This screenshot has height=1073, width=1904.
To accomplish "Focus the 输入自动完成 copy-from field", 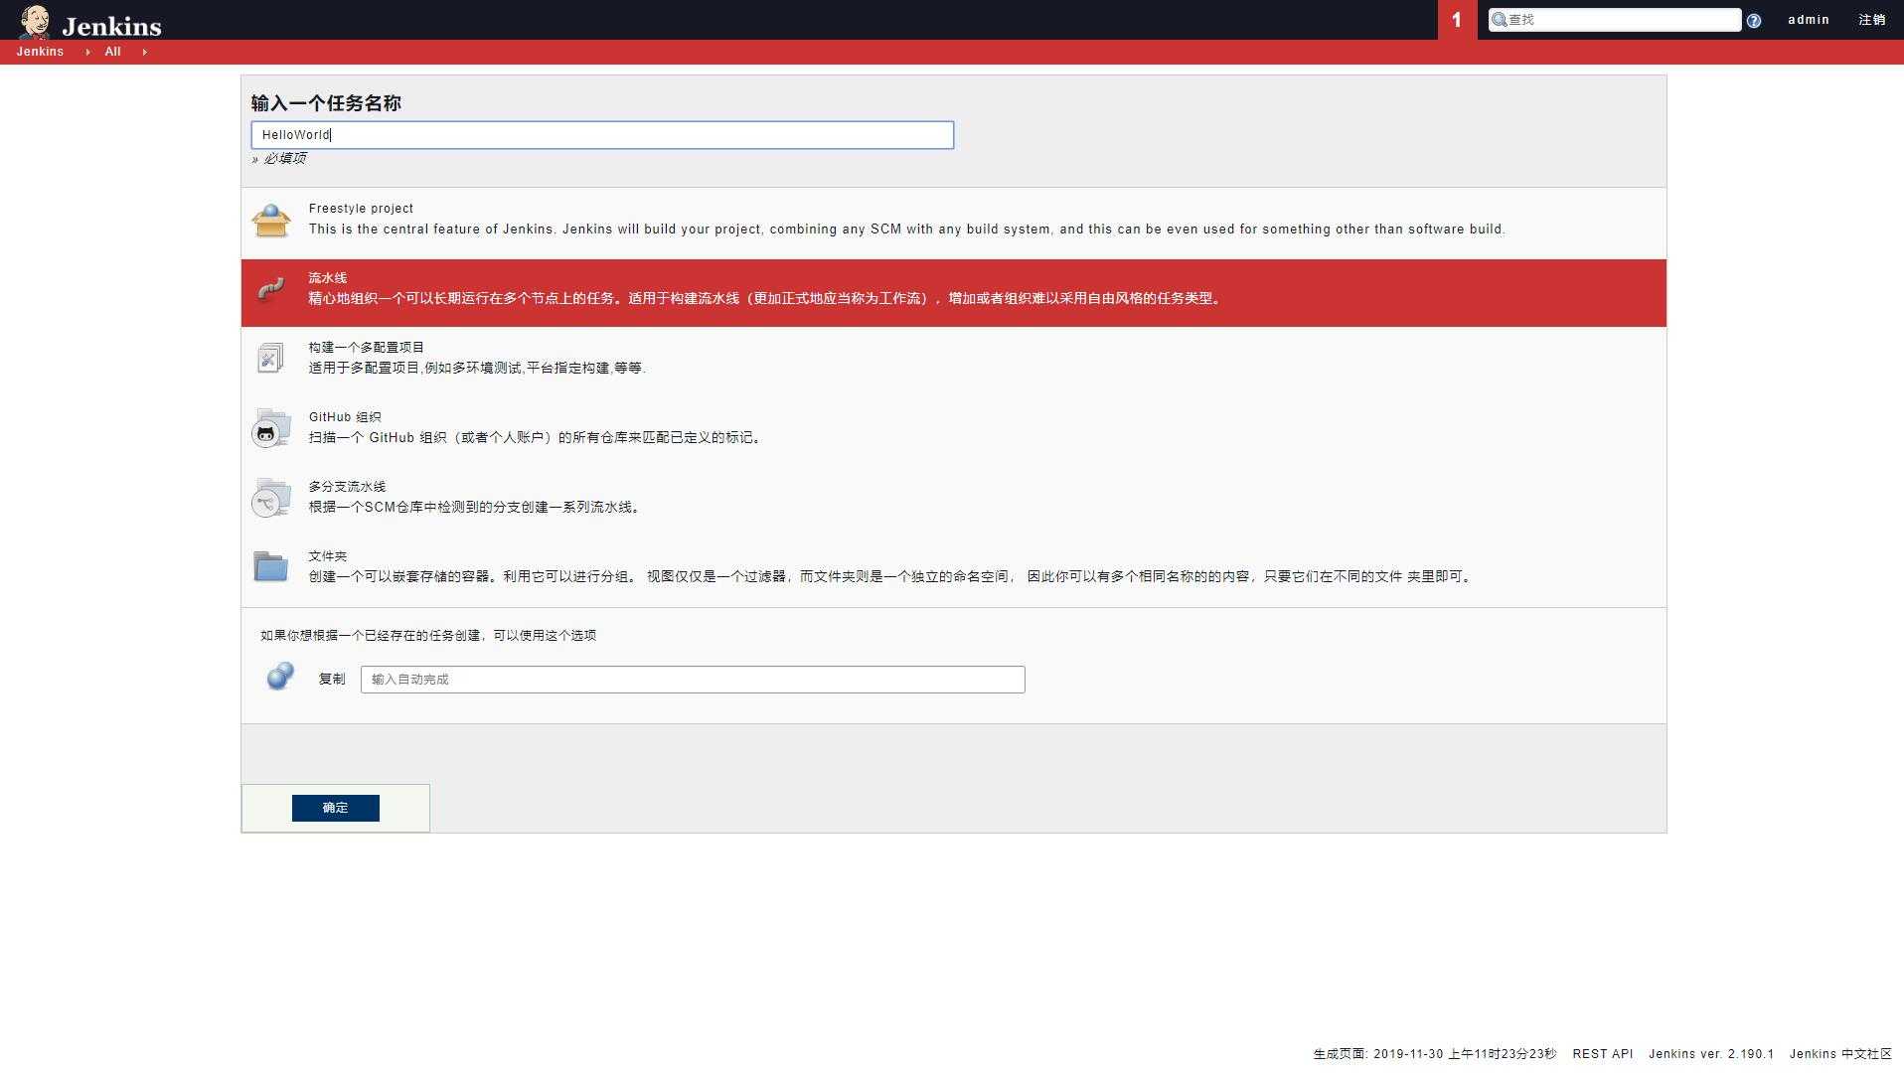I will point(693,680).
